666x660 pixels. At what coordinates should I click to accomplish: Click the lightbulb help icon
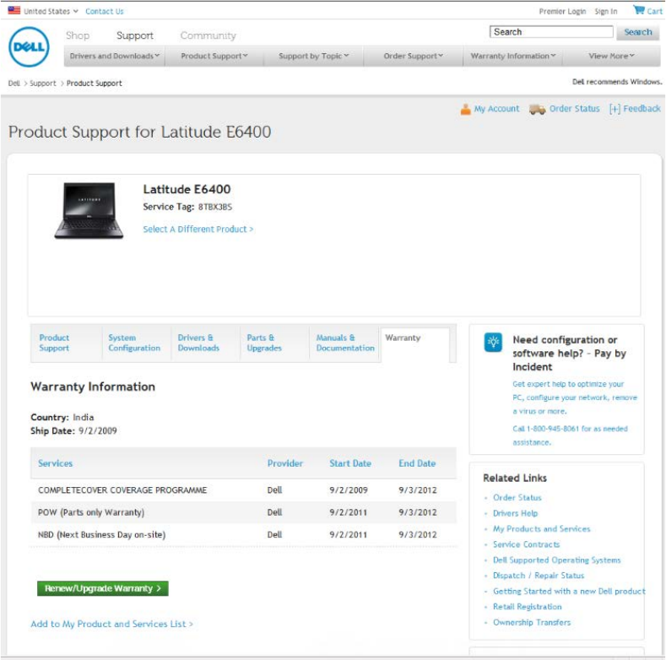493,342
